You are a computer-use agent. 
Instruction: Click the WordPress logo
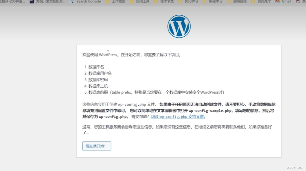[179, 27]
